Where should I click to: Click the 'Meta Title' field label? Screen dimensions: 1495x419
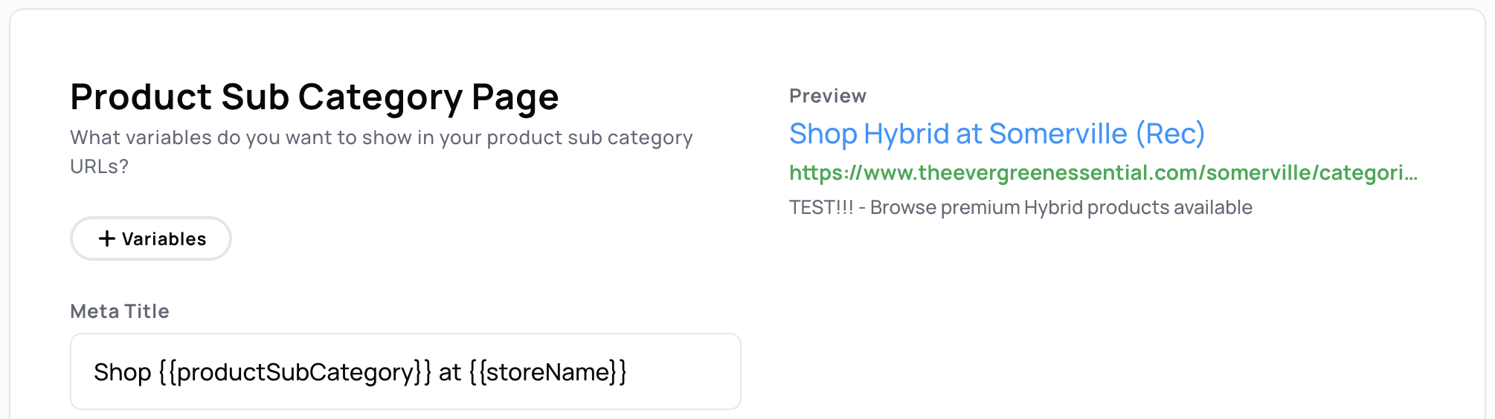coord(120,311)
